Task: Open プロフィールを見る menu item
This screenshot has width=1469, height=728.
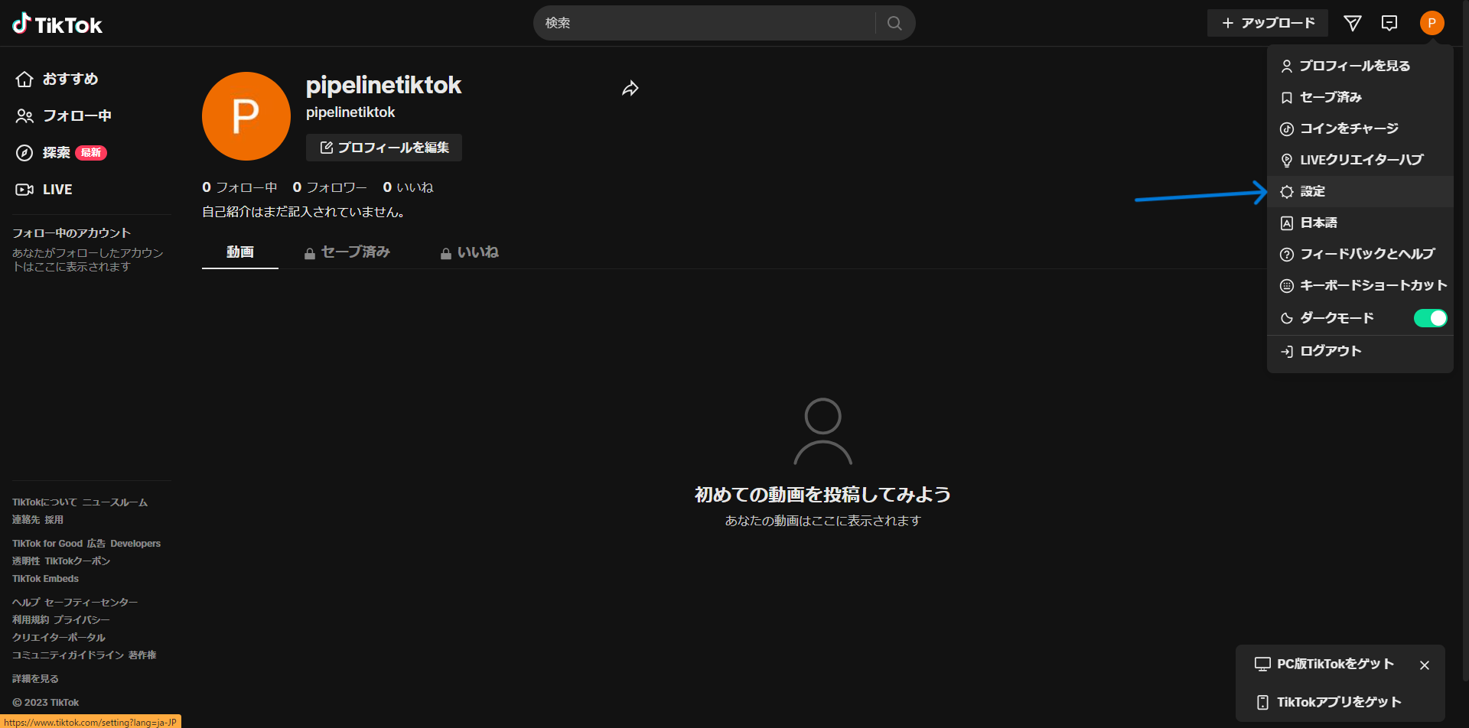Action: pyautogui.click(x=1360, y=66)
